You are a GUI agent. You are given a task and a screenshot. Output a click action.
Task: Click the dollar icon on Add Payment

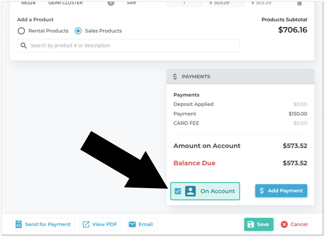point(262,191)
